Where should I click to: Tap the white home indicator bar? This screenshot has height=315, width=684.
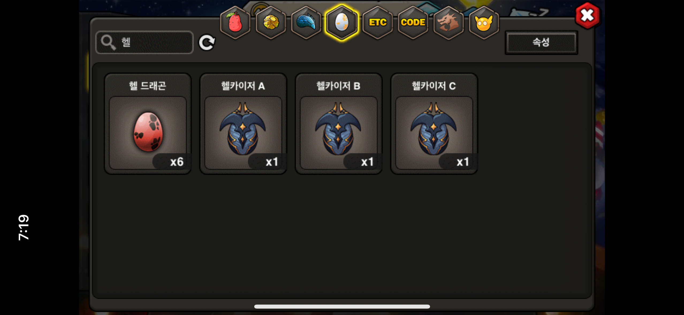point(342,306)
